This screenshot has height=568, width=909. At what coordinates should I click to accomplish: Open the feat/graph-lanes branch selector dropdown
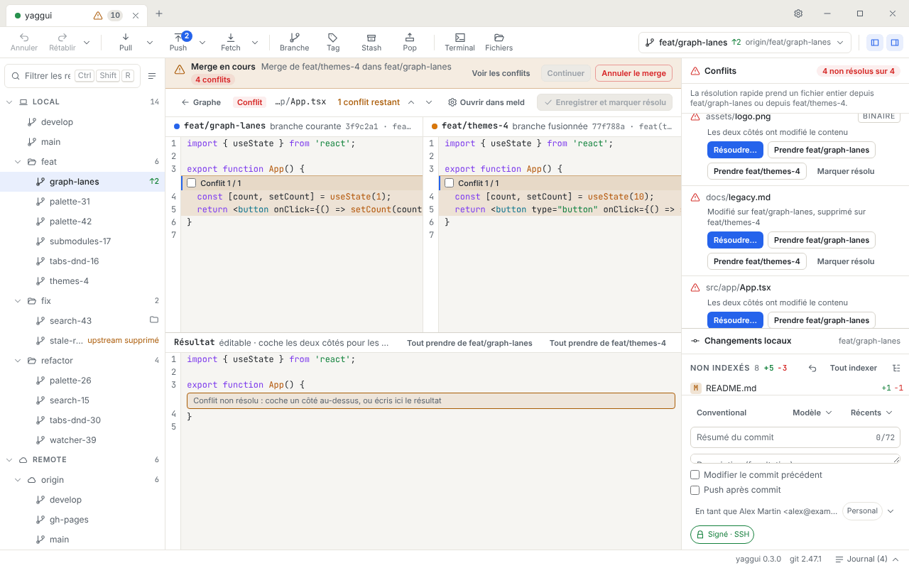tap(744, 43)
